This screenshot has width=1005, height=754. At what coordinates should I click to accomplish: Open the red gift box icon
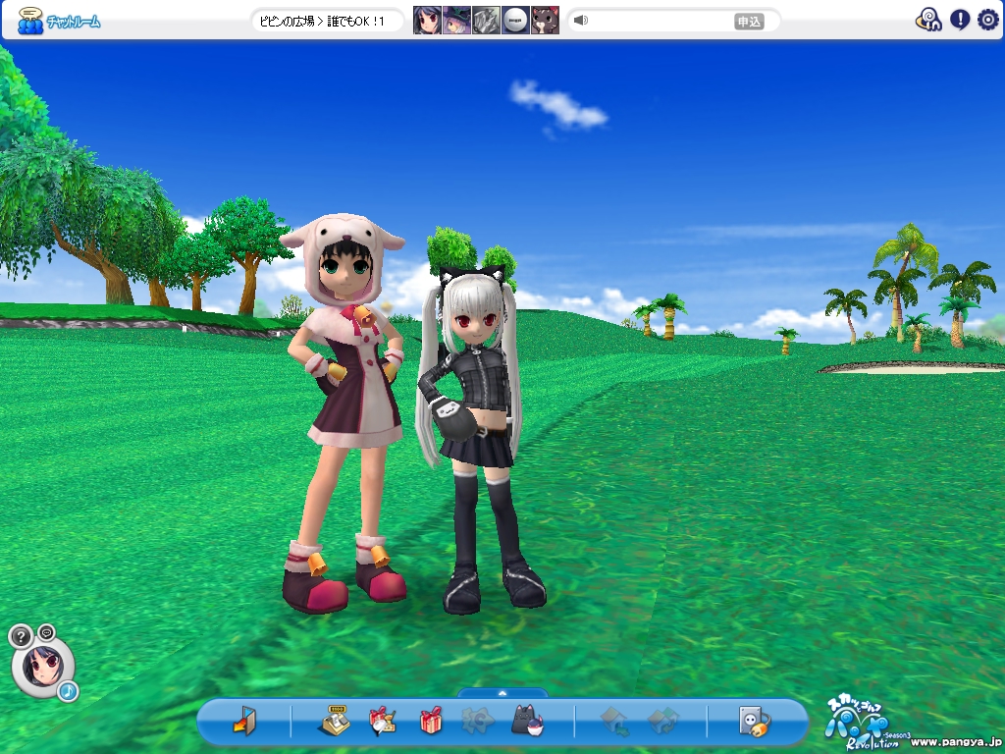click(431, 722)
